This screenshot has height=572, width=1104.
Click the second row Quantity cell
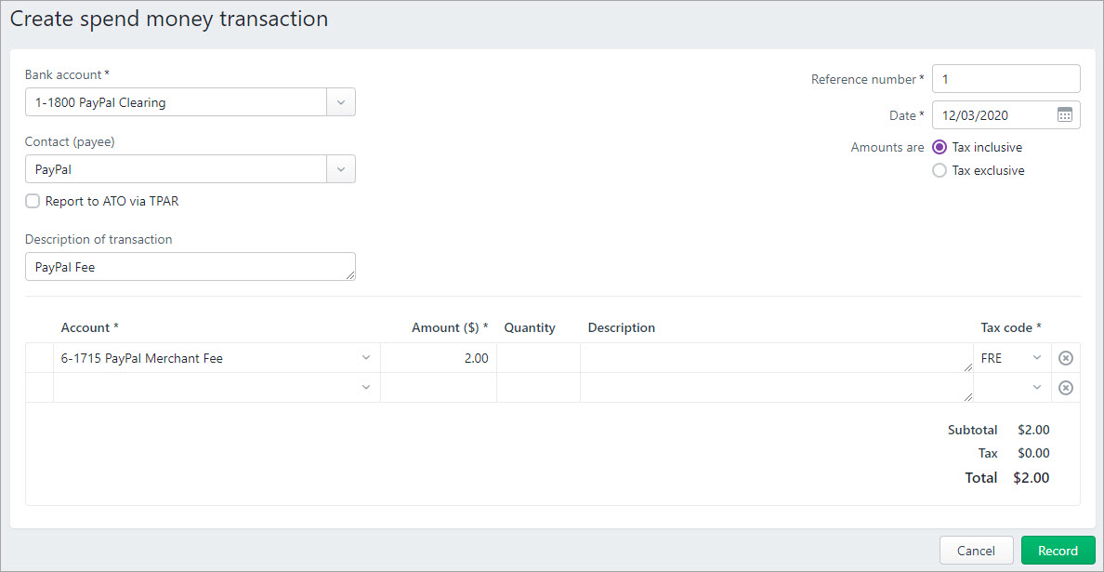(x=539, y=388)
